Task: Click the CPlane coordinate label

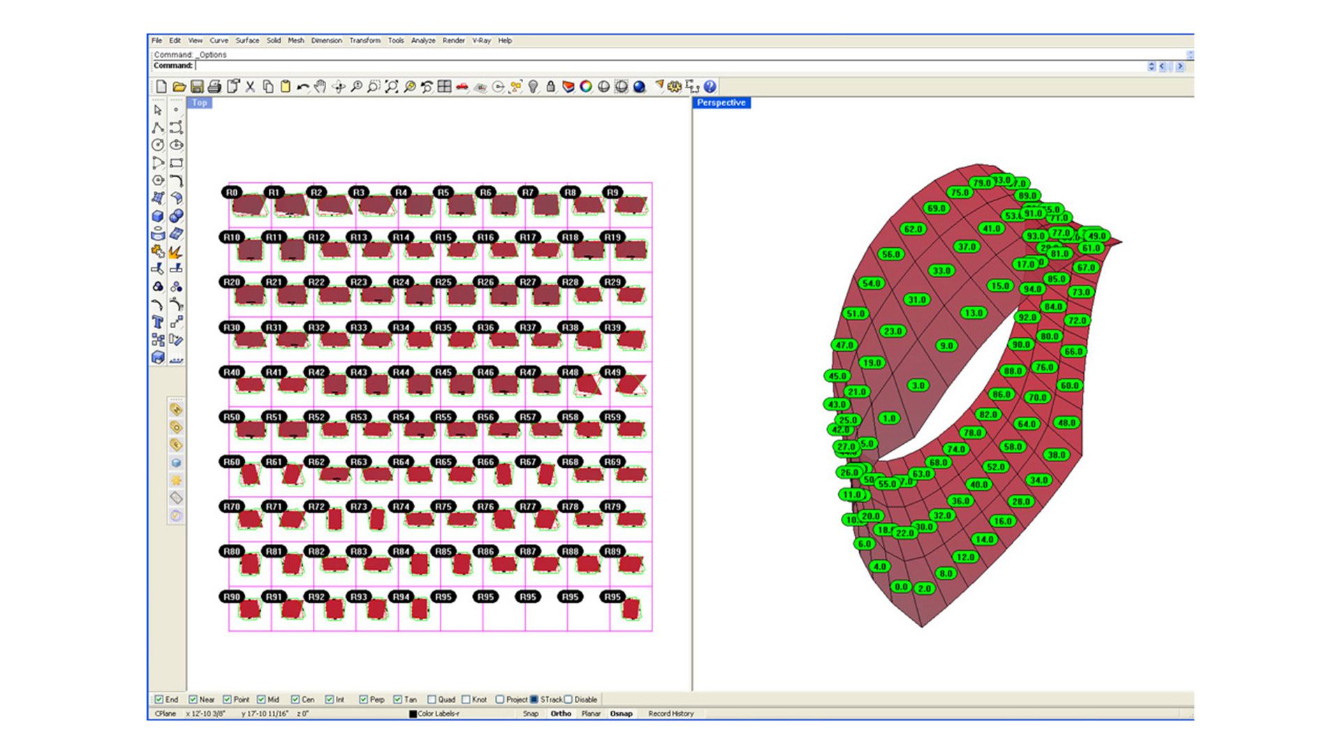Action: tap(166, 714)
